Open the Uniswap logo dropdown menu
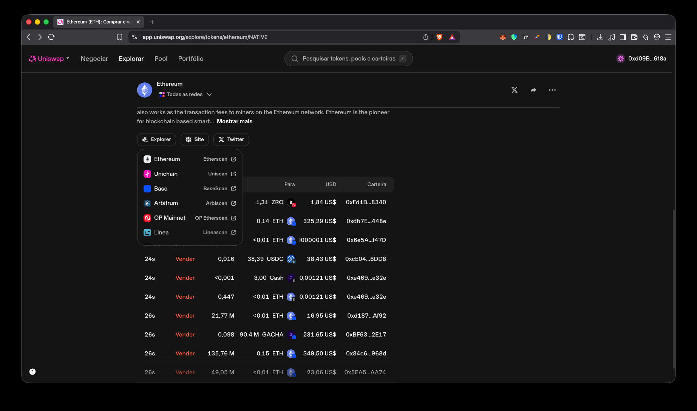Screen dimensions: 697x411 pyautogui.click(x=49, y=59)
